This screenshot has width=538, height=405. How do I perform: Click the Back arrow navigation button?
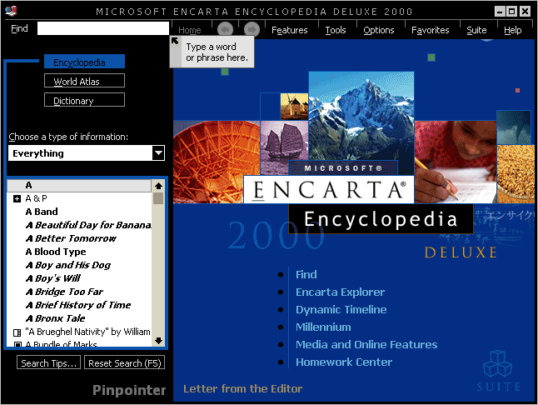tap(225, 29)
